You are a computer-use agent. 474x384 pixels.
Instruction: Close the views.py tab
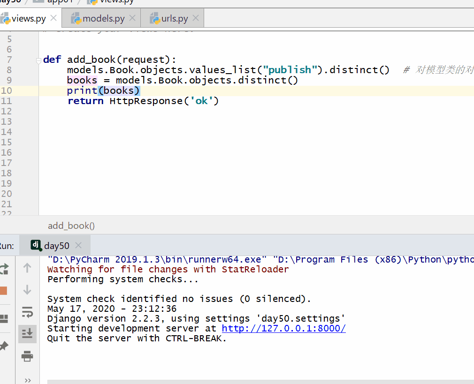click(54, 18)
